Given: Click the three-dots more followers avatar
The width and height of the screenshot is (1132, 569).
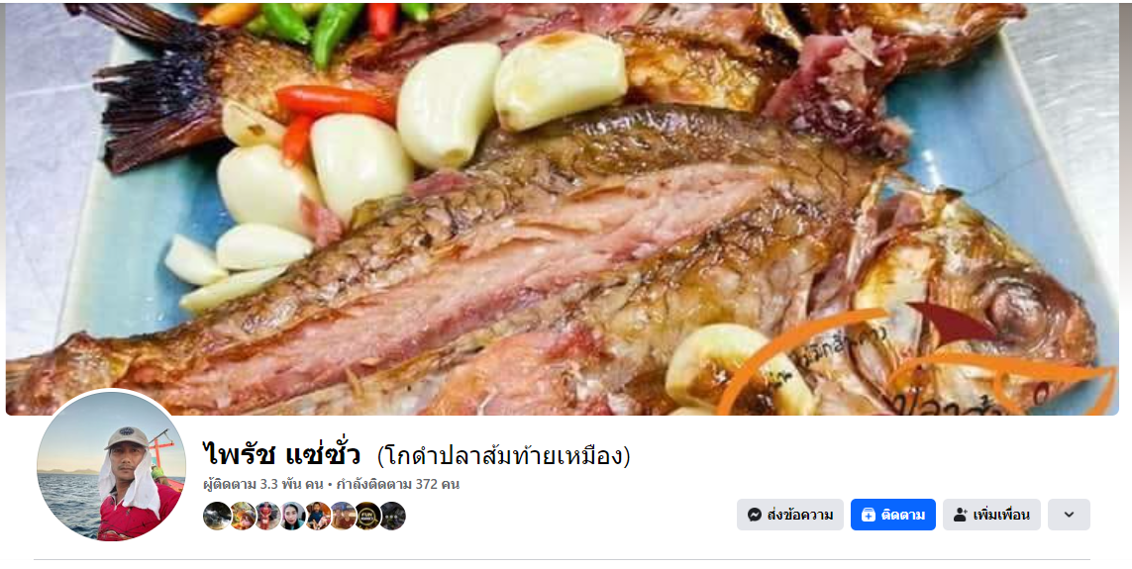Looking at the screenshot, I should [393, 516].
